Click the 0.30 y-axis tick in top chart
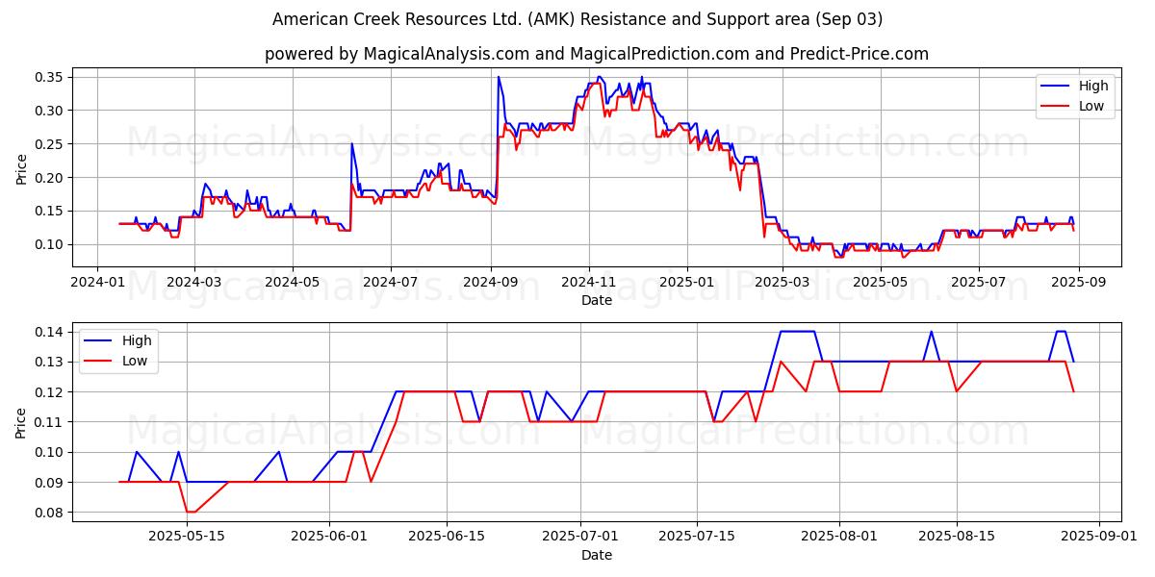1155x577 pixels. tap(50, 111)
